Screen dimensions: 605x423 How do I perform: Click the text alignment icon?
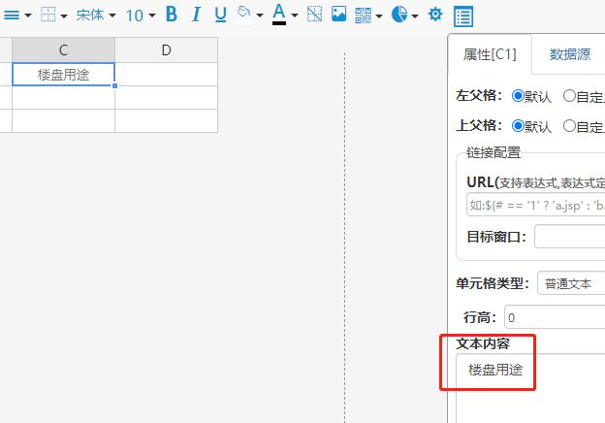(12, 16)
